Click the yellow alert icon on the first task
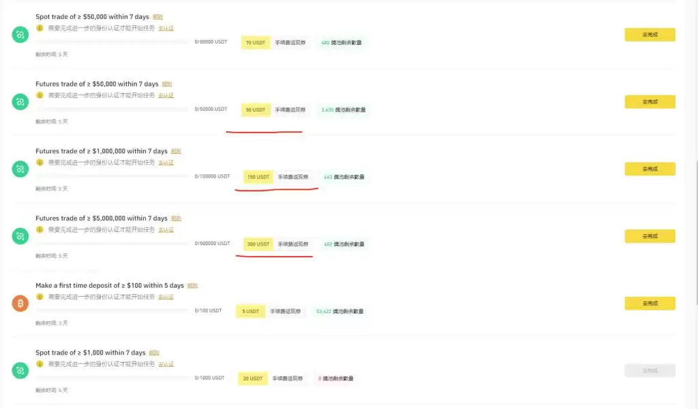This screenshot has width=698, height=409. point(40,28)
